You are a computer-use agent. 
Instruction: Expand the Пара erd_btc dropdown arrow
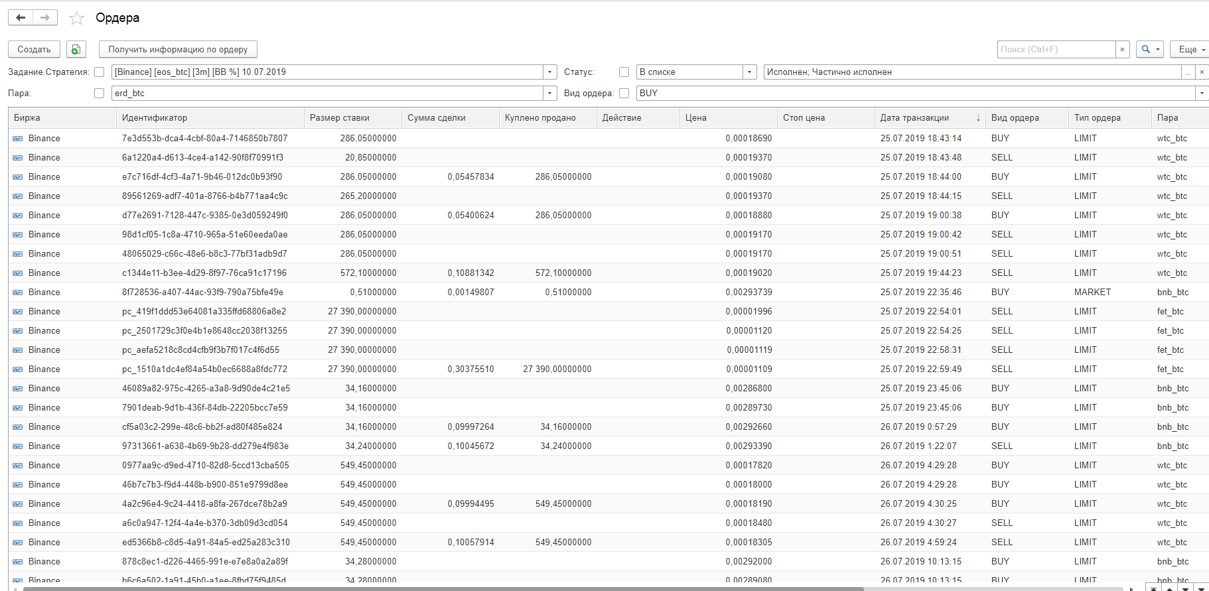[x=549, y=94]
